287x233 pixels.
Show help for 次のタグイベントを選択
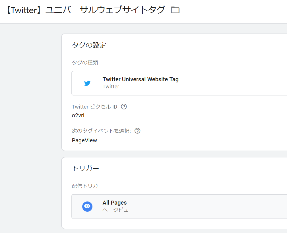137,131
